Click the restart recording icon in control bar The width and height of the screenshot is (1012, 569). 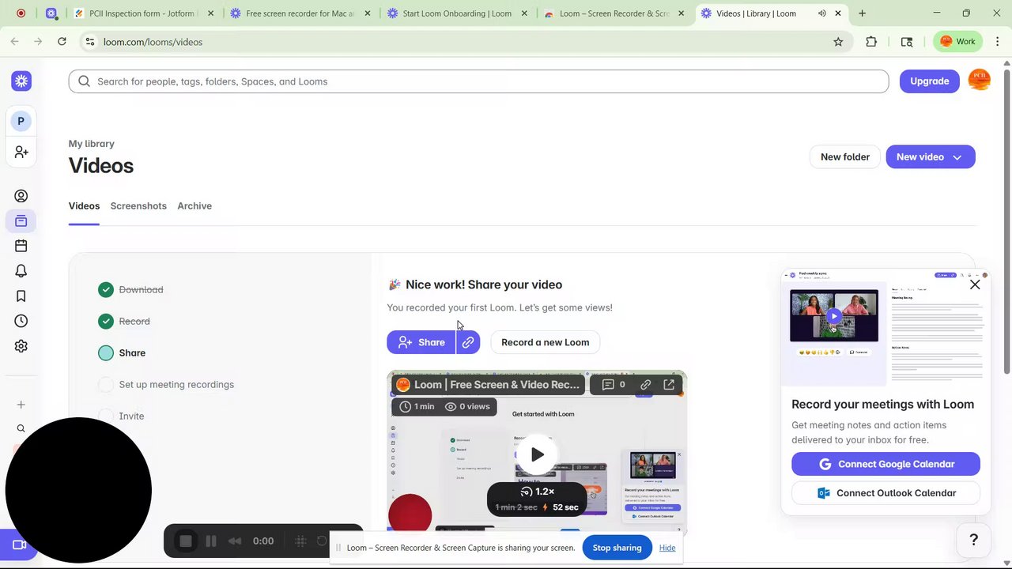322,541
